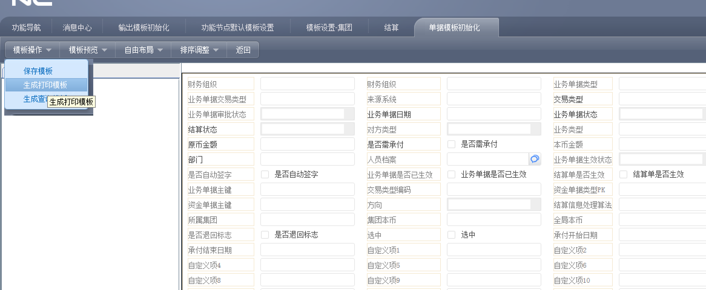
Task: Click the 原币金额 input field
Action: 308,144
